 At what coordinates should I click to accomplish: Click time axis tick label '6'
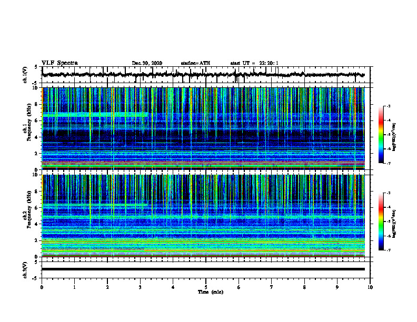click(x=239, y=287)
